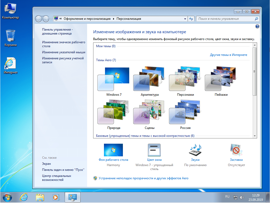Click the Базовые (упрощенные) темы header
This screenshot has height=203, width=270.
tap(145, 136)
